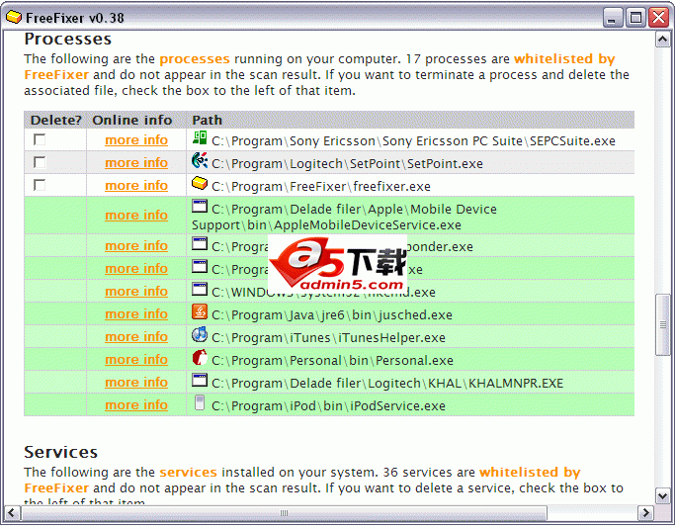Minimize the FreeFixer window

point(612,18)
